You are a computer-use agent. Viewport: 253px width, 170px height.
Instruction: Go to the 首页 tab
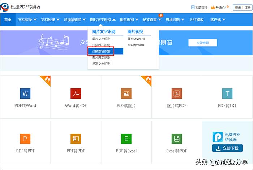pyautogui.click(x=8, y=19)
